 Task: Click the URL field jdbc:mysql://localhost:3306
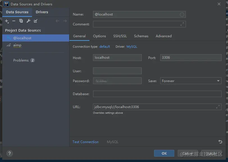[x=157, y=107]
